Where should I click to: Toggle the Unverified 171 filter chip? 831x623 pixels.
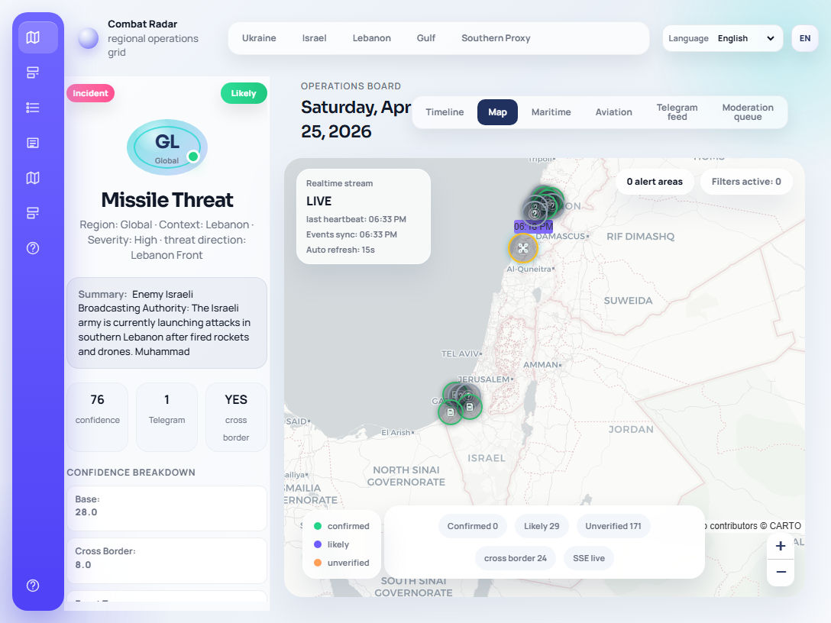(613, 526)
